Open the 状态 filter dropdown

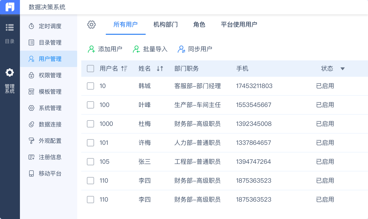pos(342,69)
